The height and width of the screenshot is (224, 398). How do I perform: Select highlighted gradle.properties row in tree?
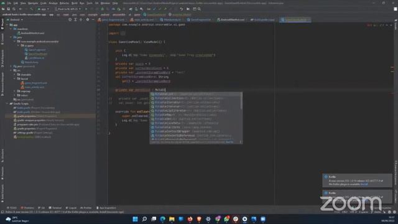coord(50,116)
